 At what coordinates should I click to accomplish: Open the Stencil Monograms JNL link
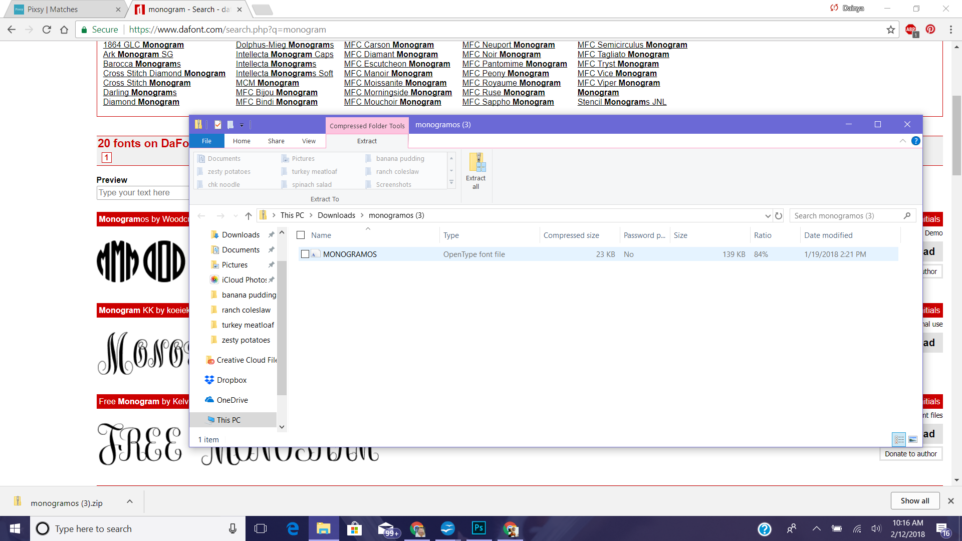(x=622, y=102)
